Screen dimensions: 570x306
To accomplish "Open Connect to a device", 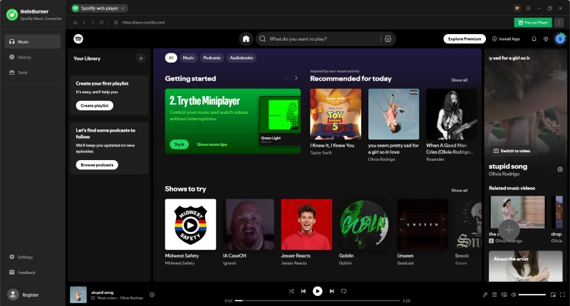I will [x=504, y=295].
